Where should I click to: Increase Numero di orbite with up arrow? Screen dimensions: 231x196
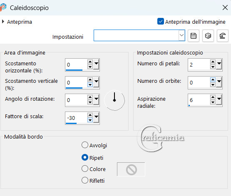tap(213, 80)
